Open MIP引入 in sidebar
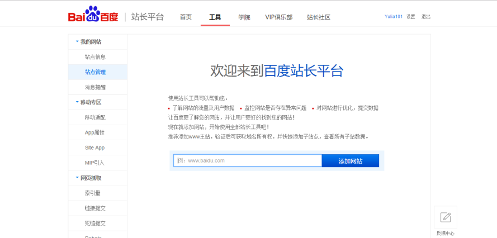 click(x=94, y=163)
